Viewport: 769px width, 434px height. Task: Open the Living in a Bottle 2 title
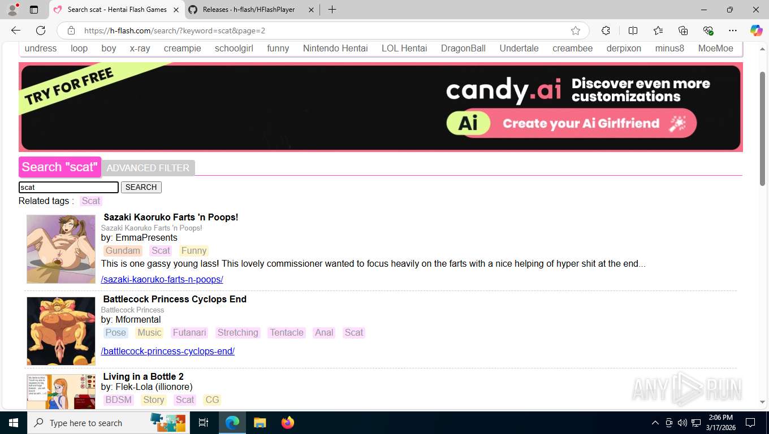click(x=143, y=377)
